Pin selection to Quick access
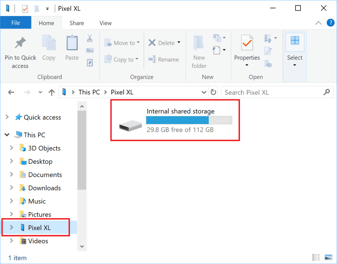 coord(20,52)
